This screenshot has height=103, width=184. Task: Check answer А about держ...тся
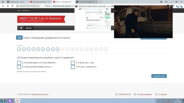click(x=19, y=63)
